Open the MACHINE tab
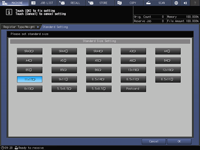 click(14, 3)
